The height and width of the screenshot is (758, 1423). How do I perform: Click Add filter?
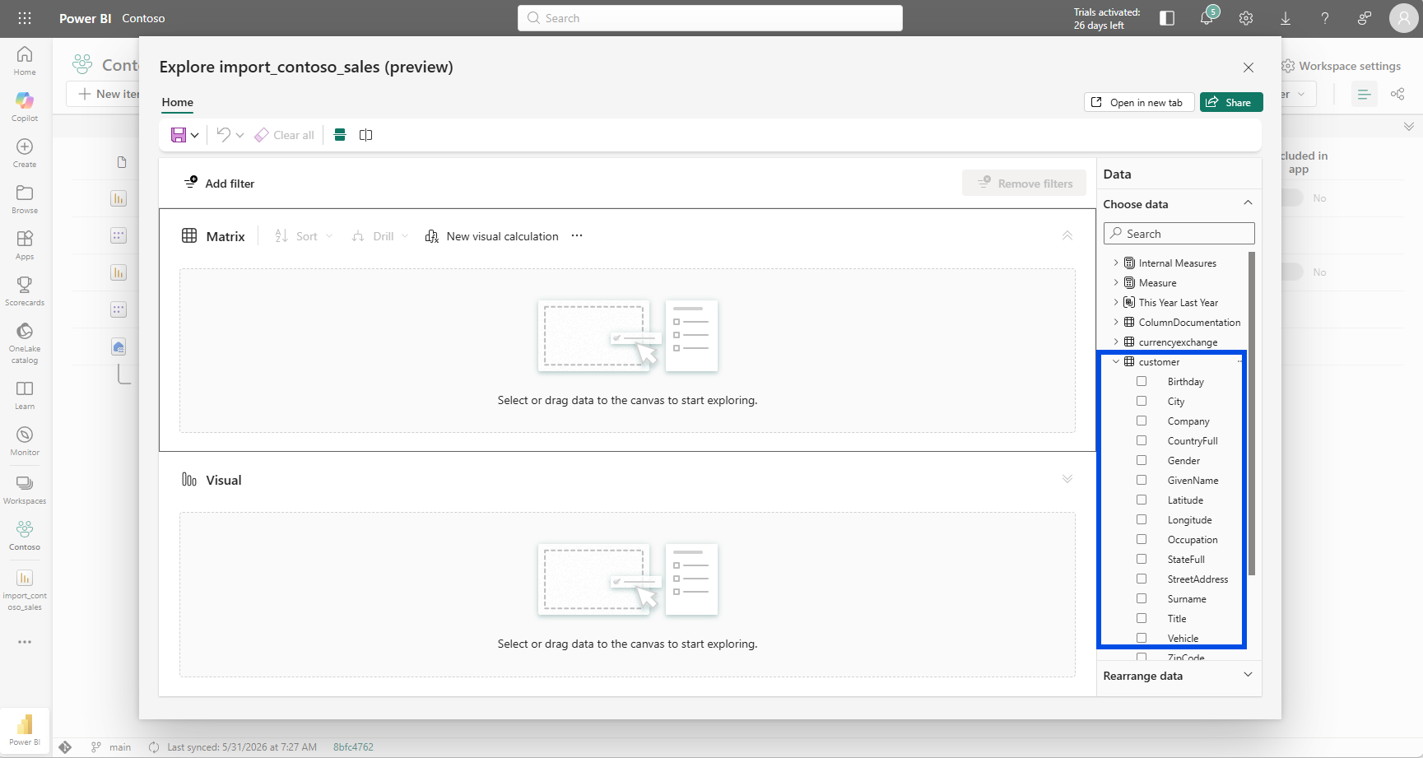220,184
